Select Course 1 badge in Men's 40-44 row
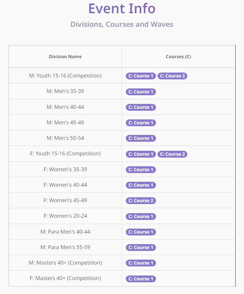 point(141,107)
